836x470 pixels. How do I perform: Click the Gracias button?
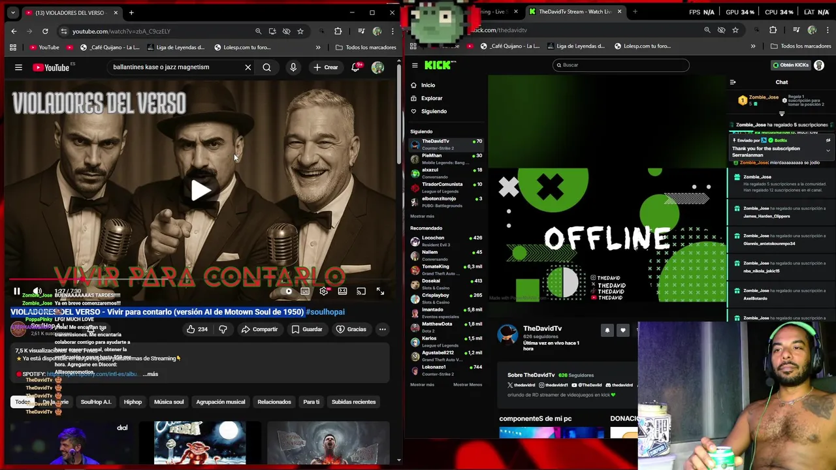coord(351,329)
